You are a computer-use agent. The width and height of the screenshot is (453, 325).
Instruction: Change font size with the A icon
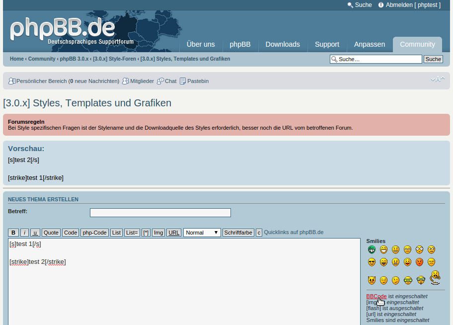[x=438, y=79]
